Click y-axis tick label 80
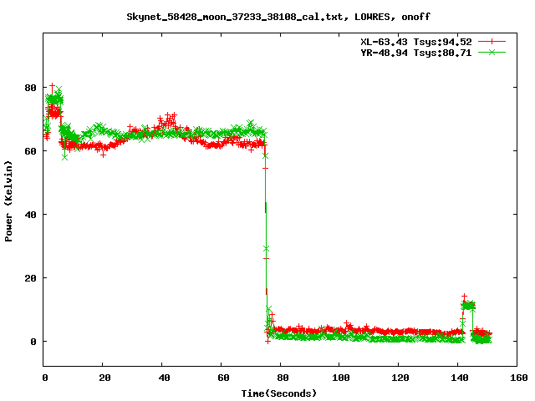The image size is (535, 401). pyautogui.click(x=30, y=88)
